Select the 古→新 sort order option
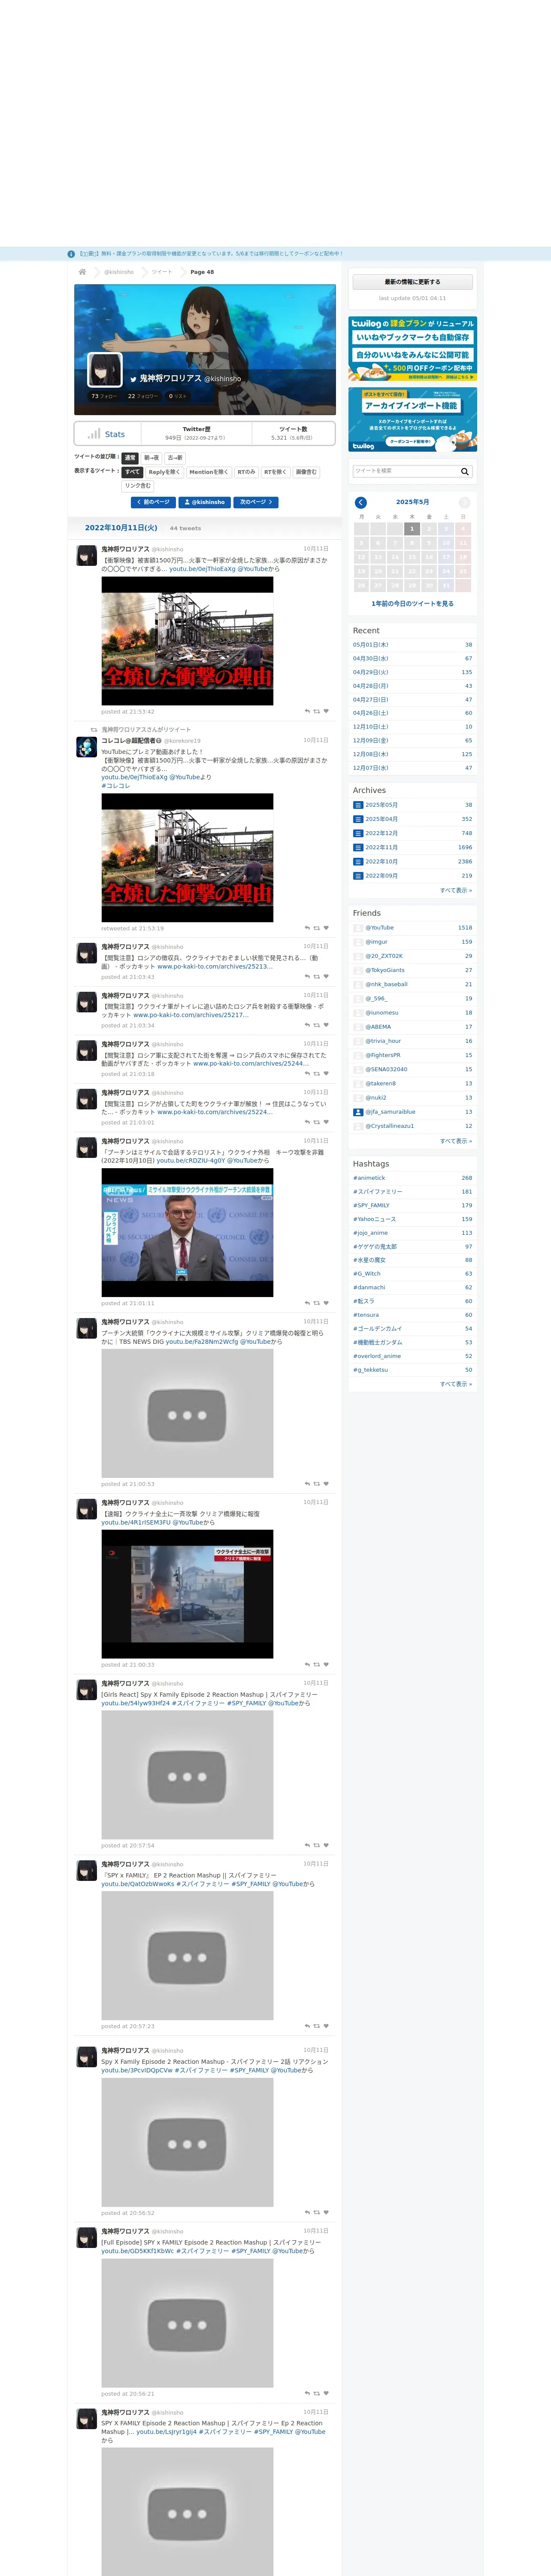Viewport: 551px width, 2576px height. pos(175,458)
